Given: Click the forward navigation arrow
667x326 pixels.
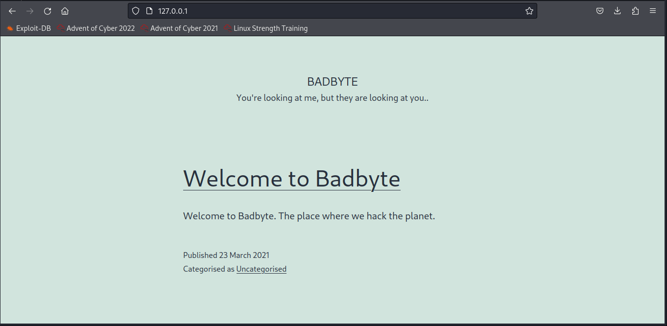Looking at the screenshot, I should [30, 11].
